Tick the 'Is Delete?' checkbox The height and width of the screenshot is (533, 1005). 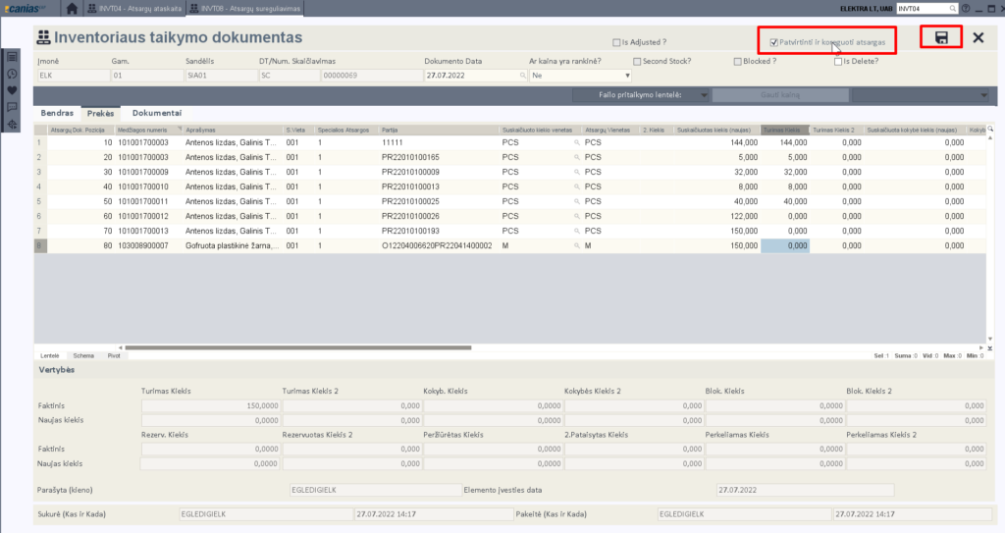point(837,61)
